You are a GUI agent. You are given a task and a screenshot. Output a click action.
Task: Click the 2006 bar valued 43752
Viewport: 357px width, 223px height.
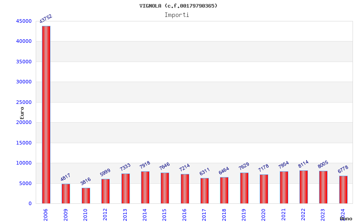click(x=46, y=115)
